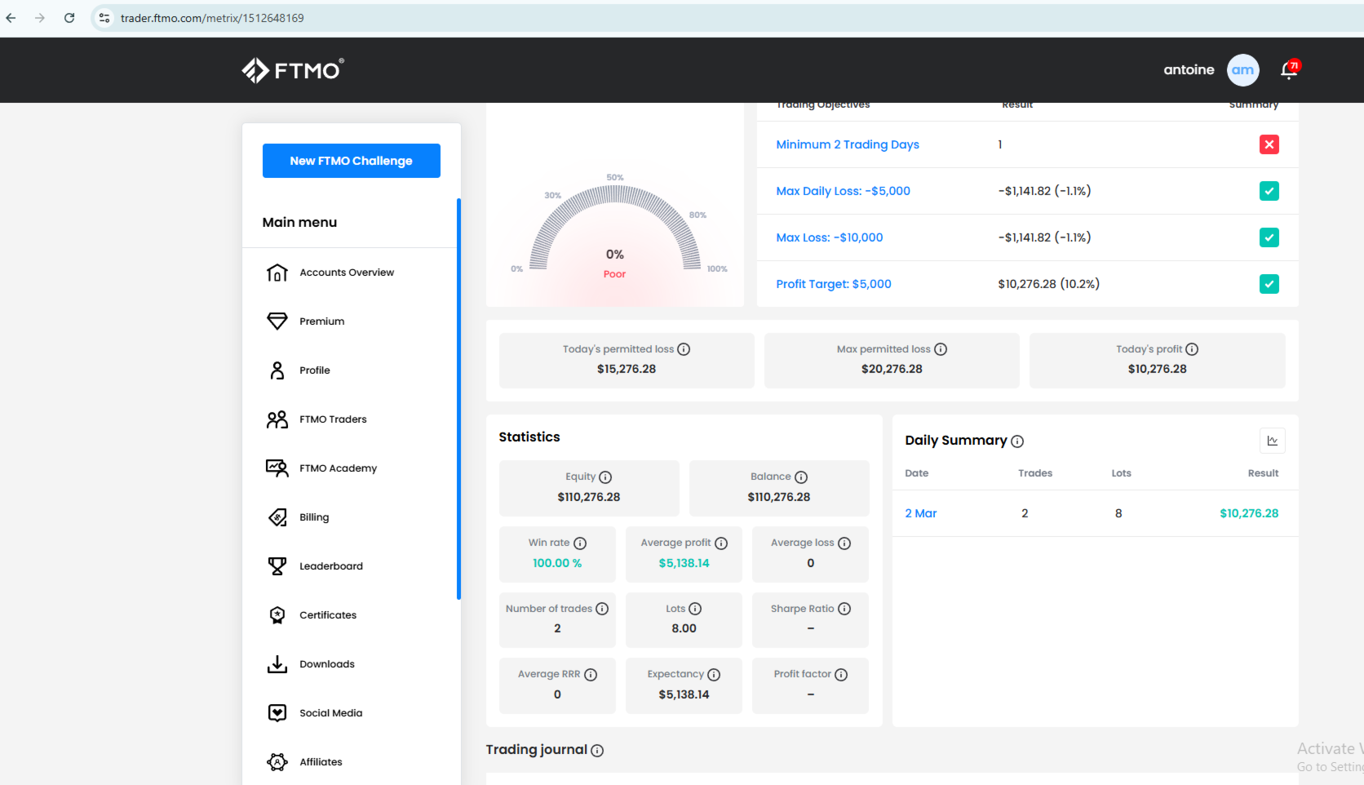Click the FTMO Academy icon
Image resolution: width=1364 pixels, height=785 pixels.
point(277,468)
